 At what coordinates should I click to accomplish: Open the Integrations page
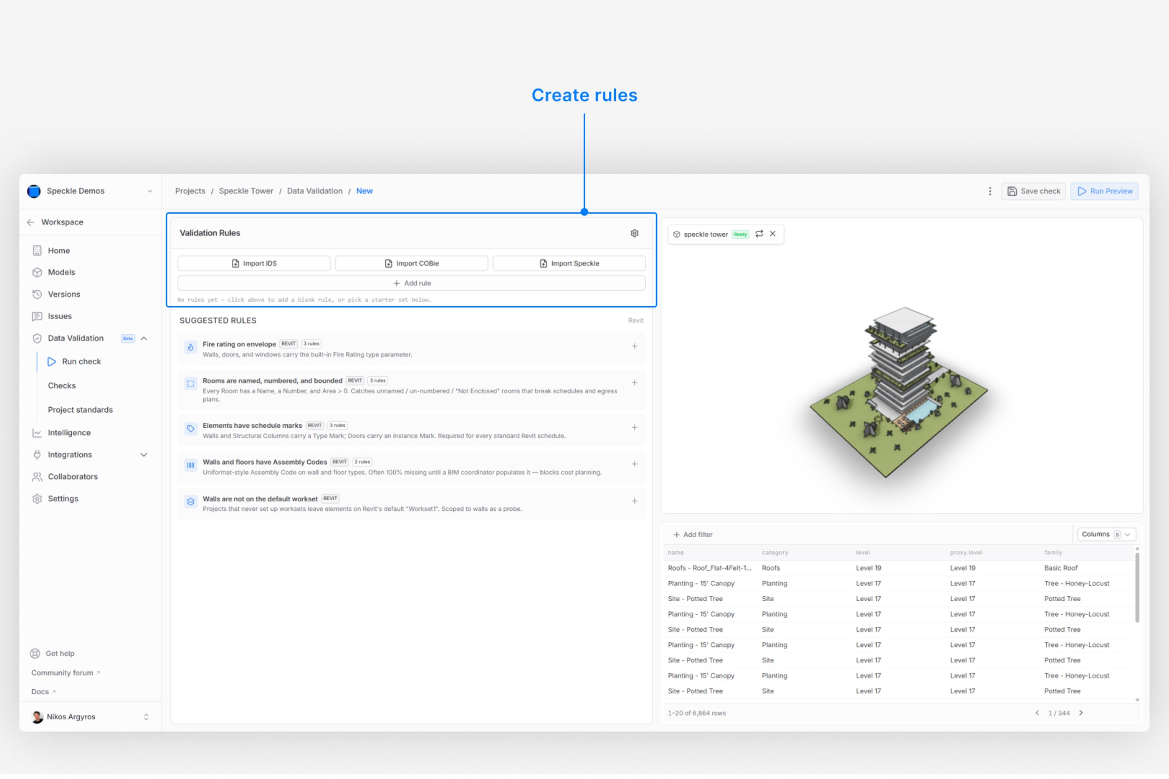[x=70, y=455]
